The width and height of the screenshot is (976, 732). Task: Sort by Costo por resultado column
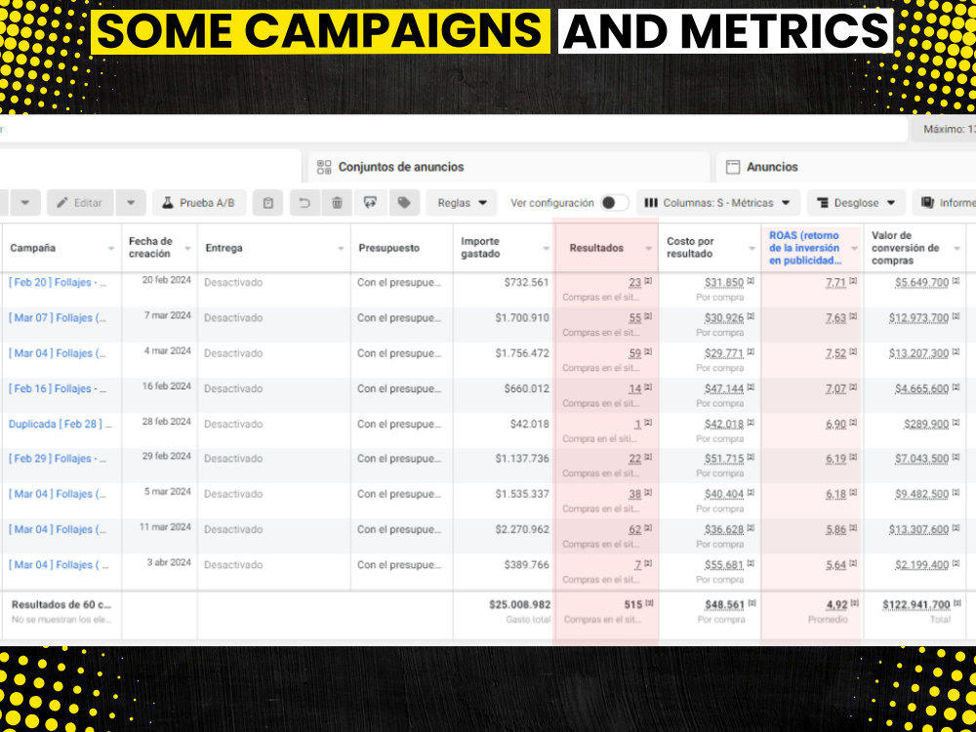click(x=710, y=248)
